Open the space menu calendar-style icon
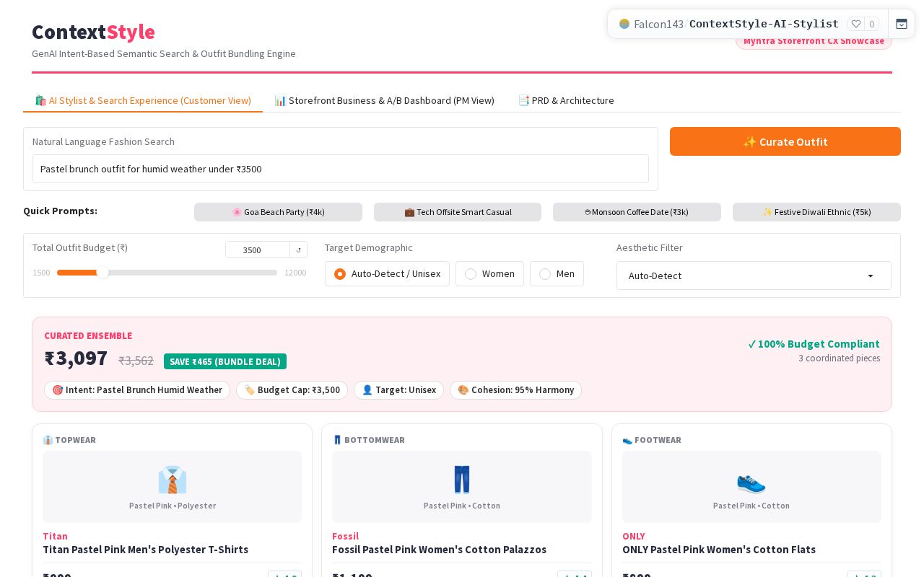This screenshot has width=924, height=577. point(902,24)
